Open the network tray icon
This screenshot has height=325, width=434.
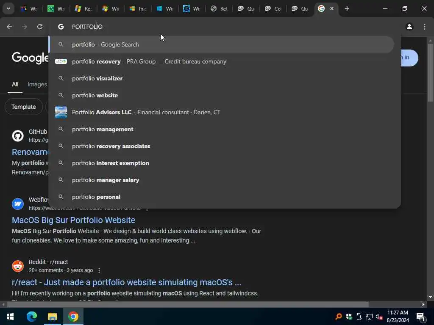(369, 317)
